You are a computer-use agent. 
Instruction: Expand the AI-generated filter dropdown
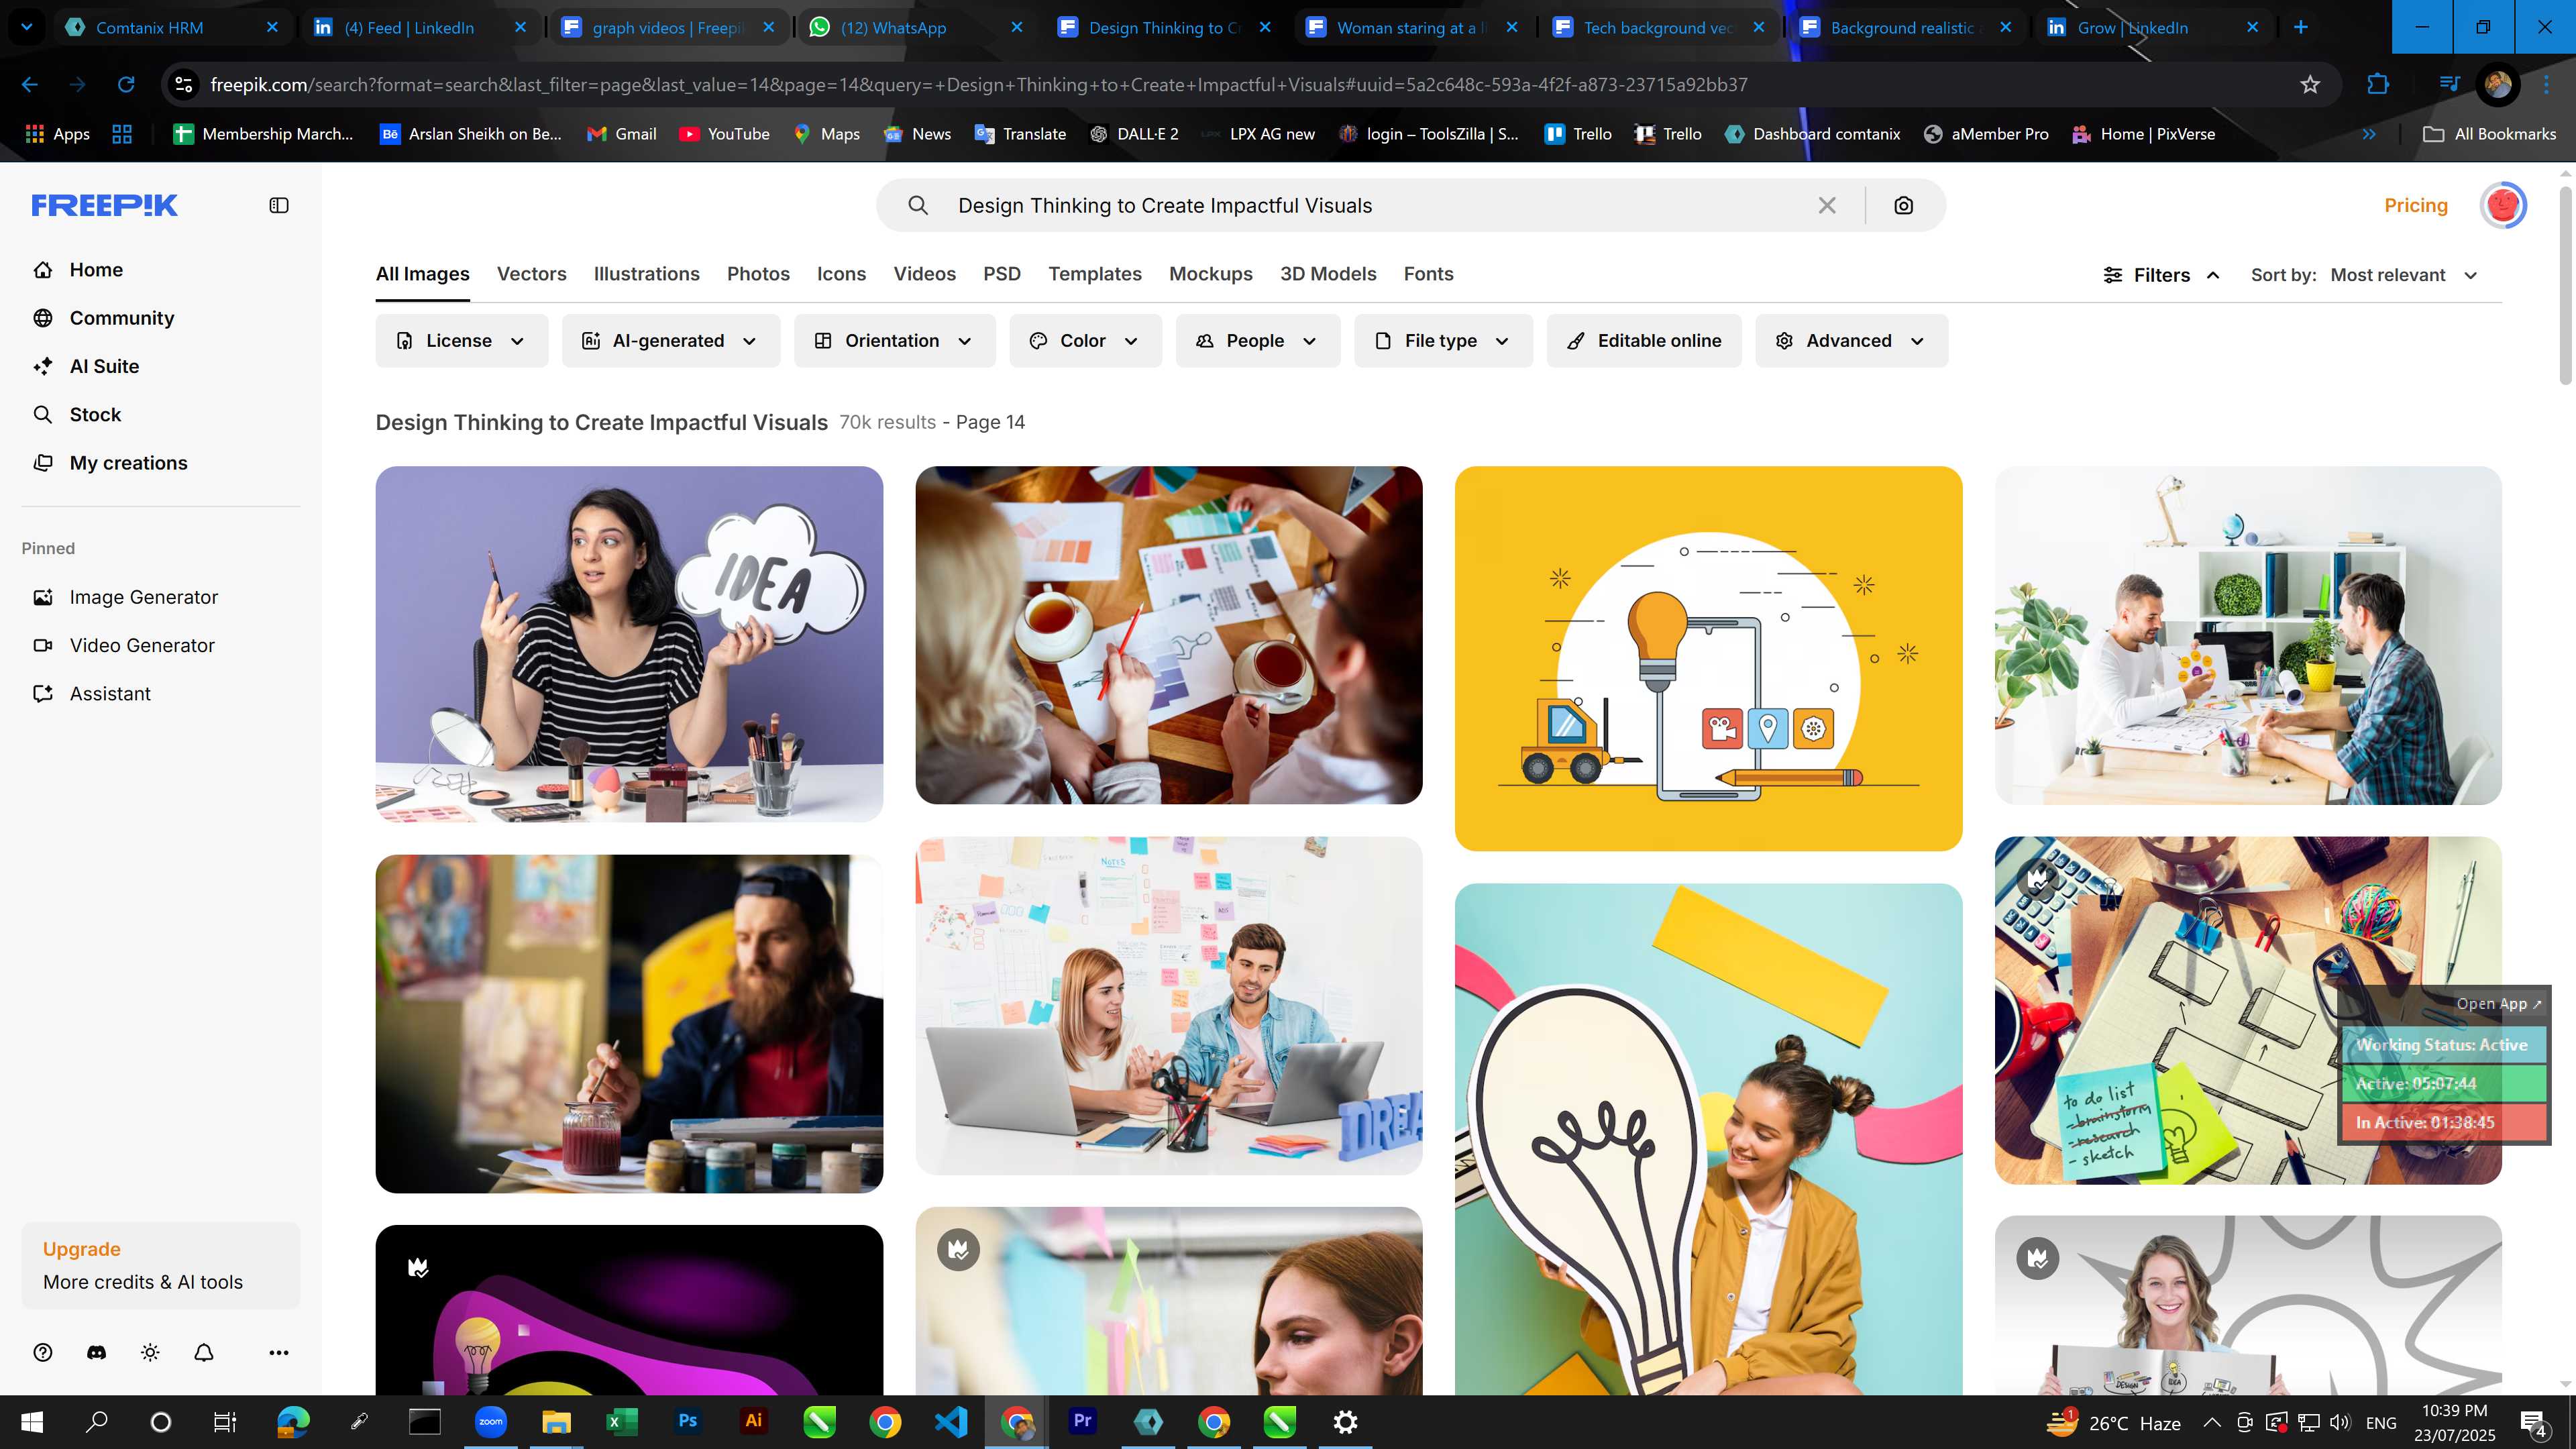(670, 341)
